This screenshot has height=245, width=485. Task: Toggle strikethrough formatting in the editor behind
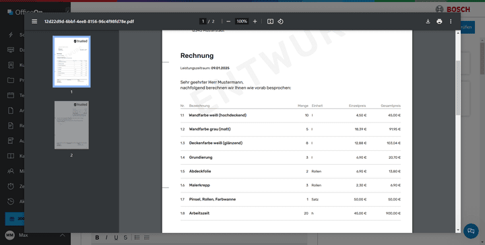pos(125,238)
